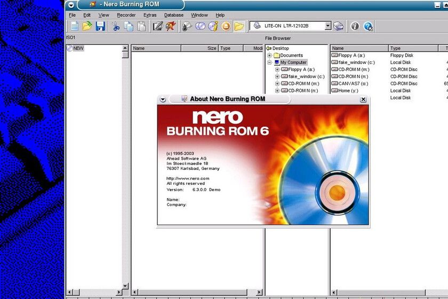Screen dimensions: 448x299
Task: Save the compilation with the floppy disk icon
Action: coord(100,26)
